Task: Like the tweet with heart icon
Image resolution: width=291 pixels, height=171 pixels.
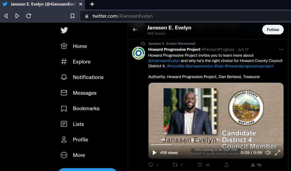Action: tap(200, 165)
